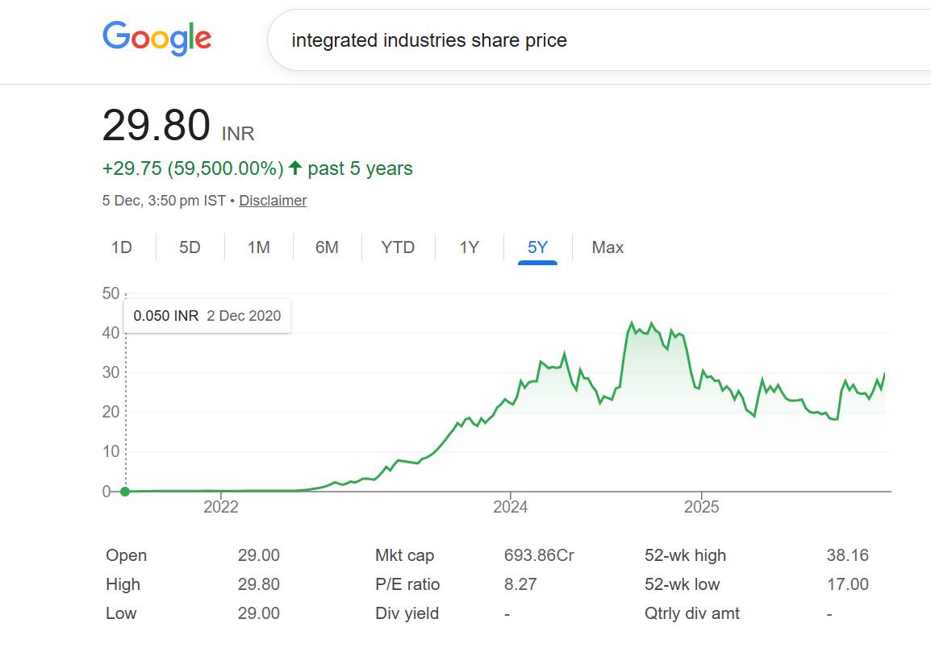Select the YTD time range
Screen dimensions: 931x648
coord(397,247)
